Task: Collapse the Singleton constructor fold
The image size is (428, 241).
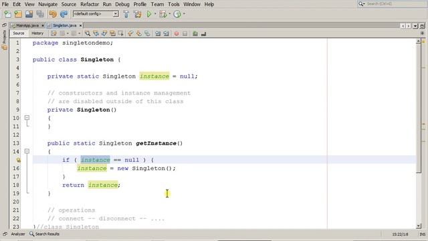Action: (x=27, y=118)
